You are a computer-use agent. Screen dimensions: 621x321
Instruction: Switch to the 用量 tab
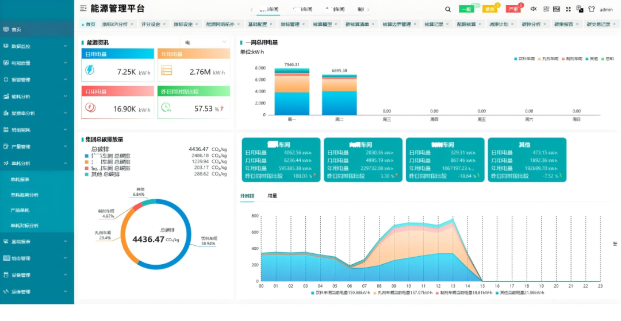coord(272,196)
